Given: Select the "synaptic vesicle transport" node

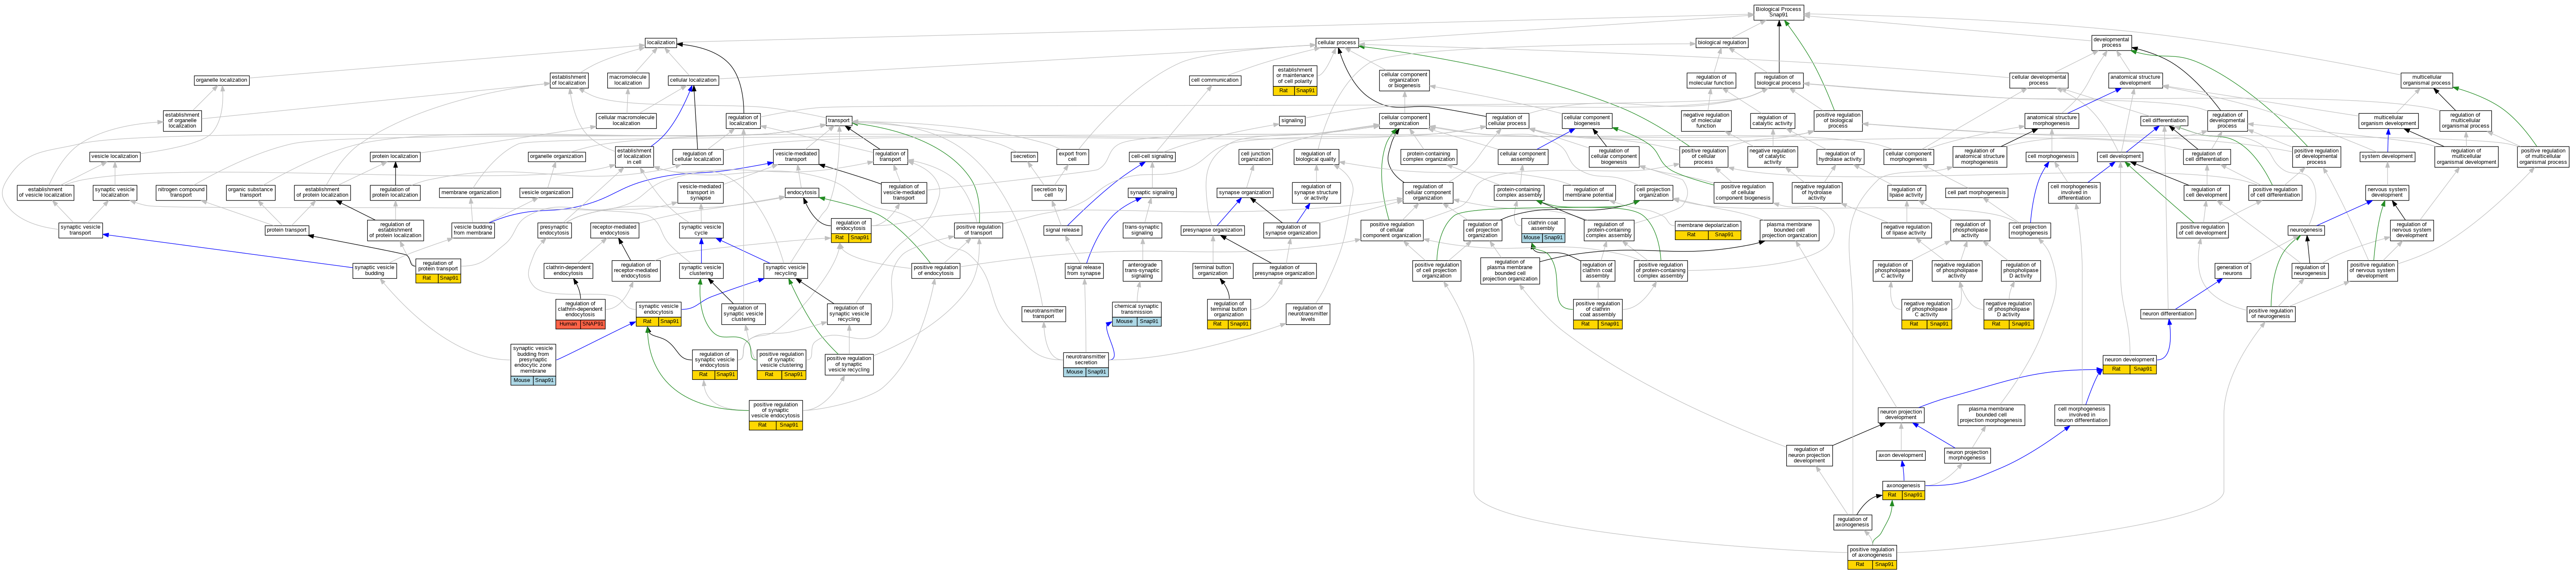Looking at the screenshot, I should pos(80,231).
